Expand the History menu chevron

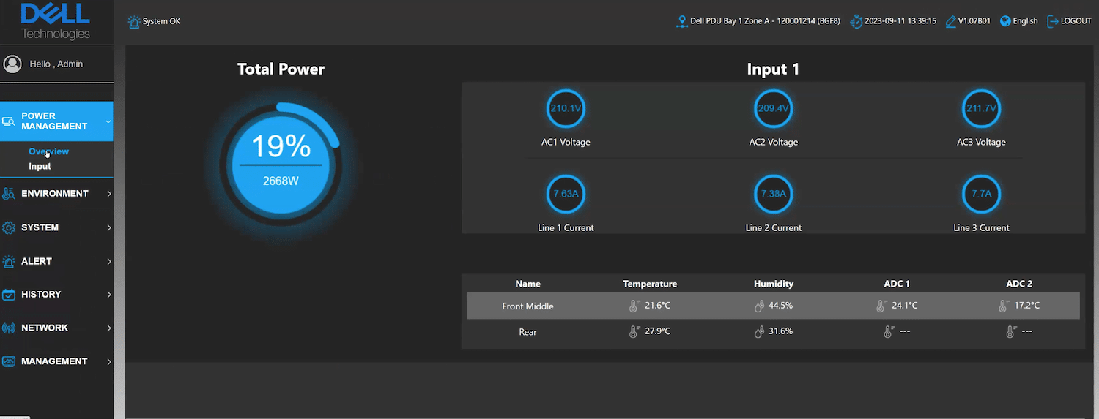(x=109, y=295)
